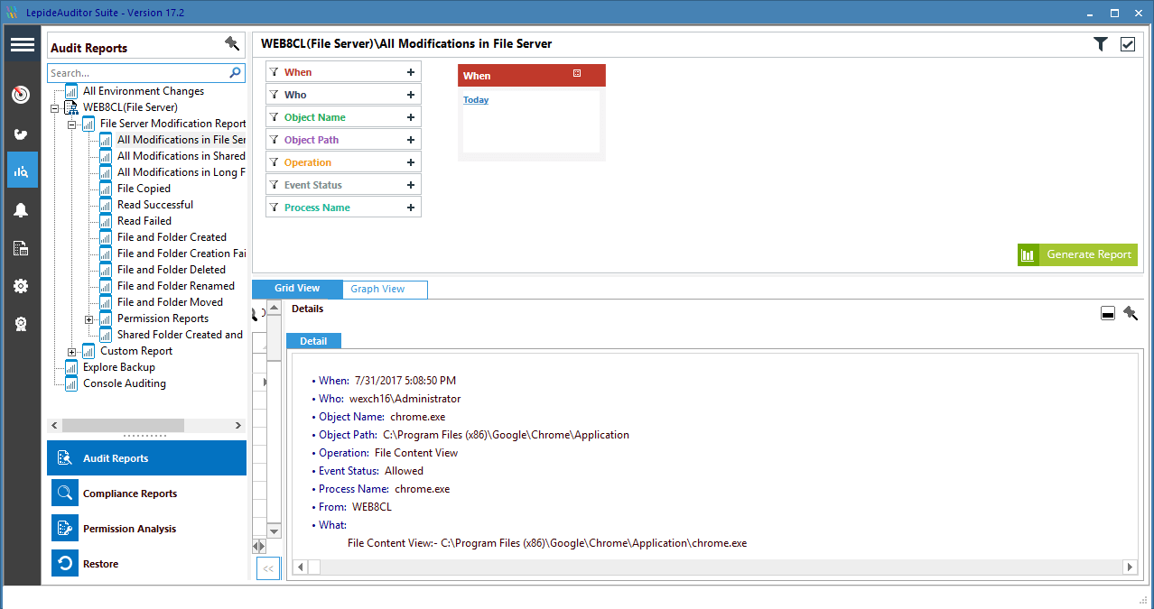
Task: Remove the red When filter box
Action: (x=577, y=74)
